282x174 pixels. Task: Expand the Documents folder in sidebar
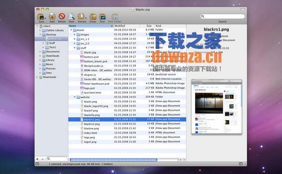point(40,52)
